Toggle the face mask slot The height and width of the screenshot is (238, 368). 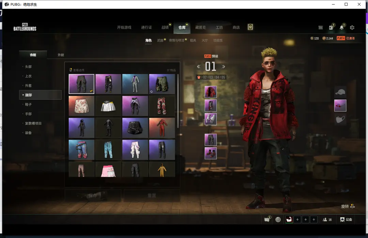click(x=340, y=120)
